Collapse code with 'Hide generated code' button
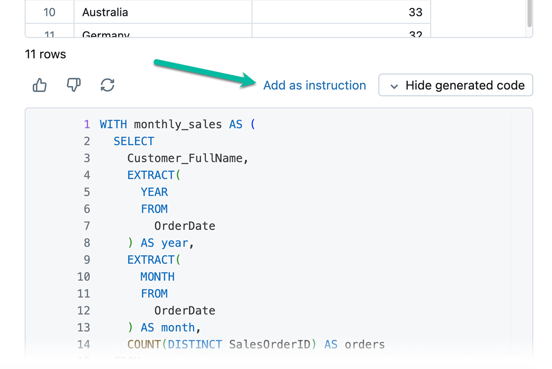 coord(455,86)
